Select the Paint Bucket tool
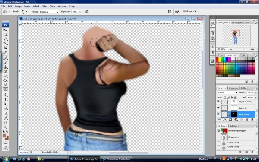259x162 pixels. pyautogui.click(x=6, y=80)
